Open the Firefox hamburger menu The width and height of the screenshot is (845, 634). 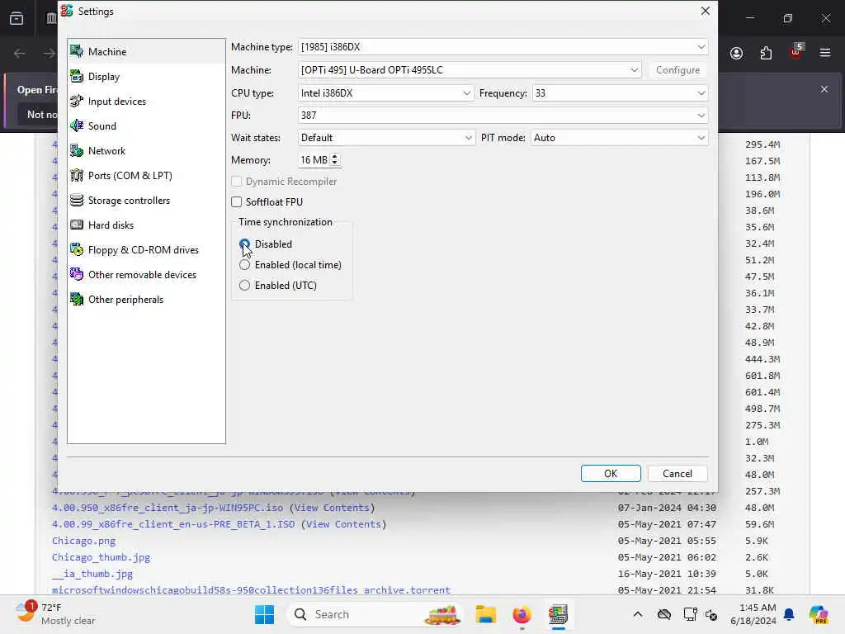825,53
